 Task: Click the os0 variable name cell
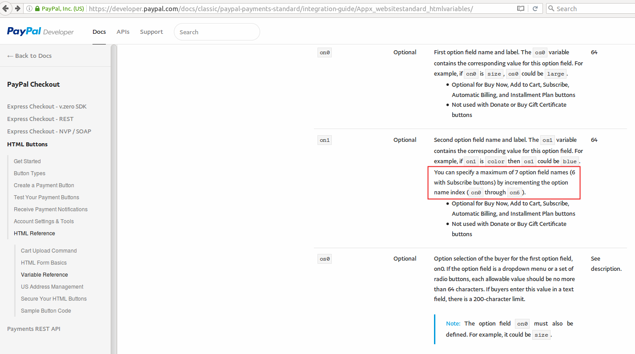click(x=325, y=259)
